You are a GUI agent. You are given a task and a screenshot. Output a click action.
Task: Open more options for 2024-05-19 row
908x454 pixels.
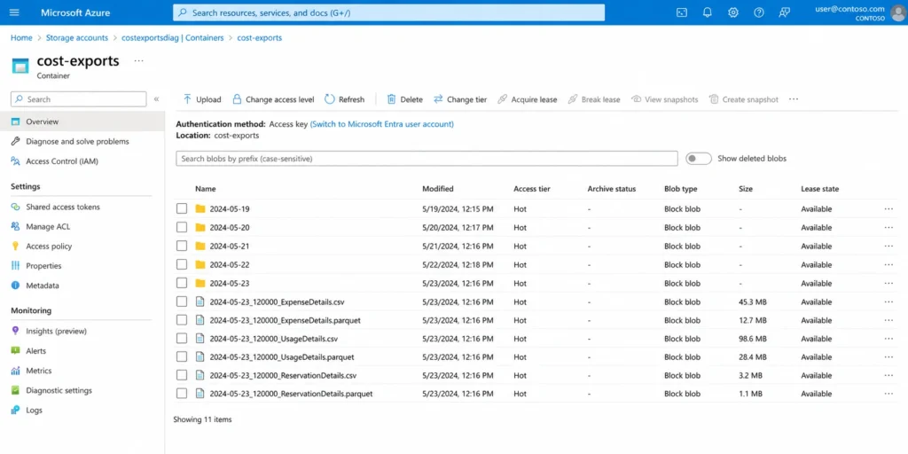888,209
